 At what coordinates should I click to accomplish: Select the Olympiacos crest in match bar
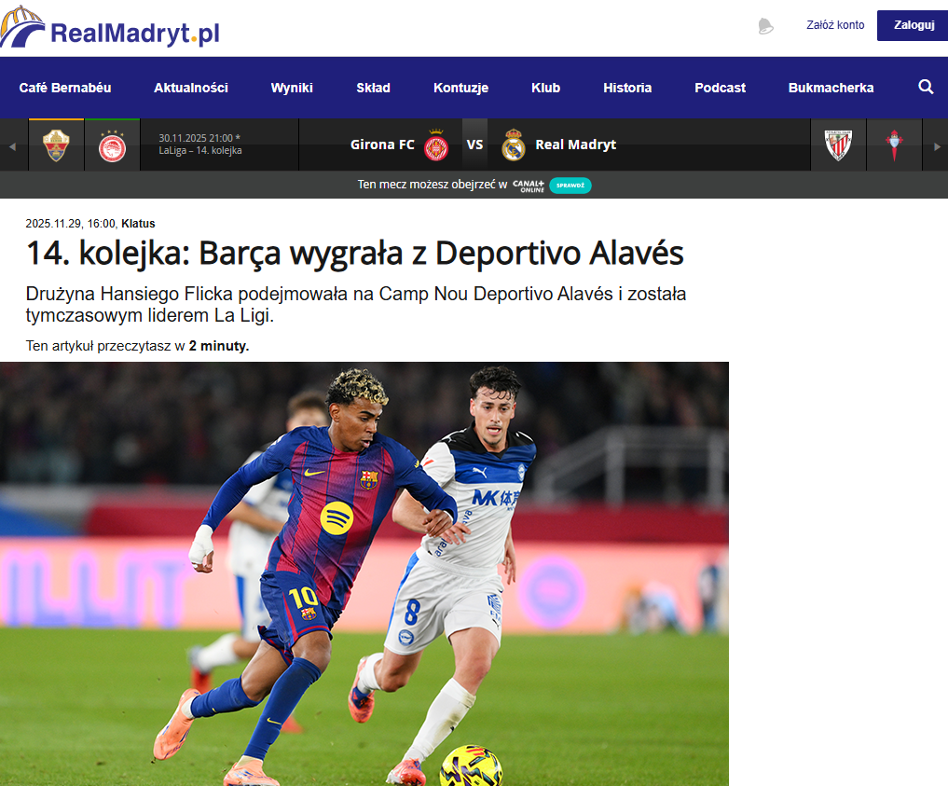click(x=113, y=145)
